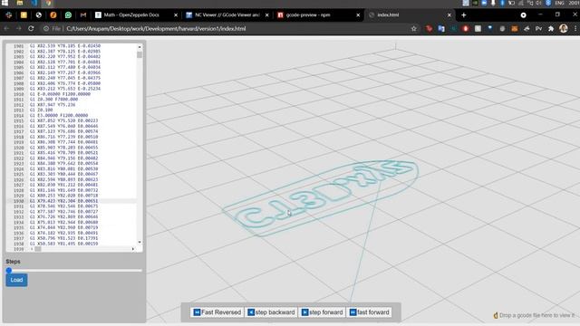The width and height of the screenshot is (580, 326).
Task: Click the volume tray icon
Action: pyautogui.click(x=538, y=3)
